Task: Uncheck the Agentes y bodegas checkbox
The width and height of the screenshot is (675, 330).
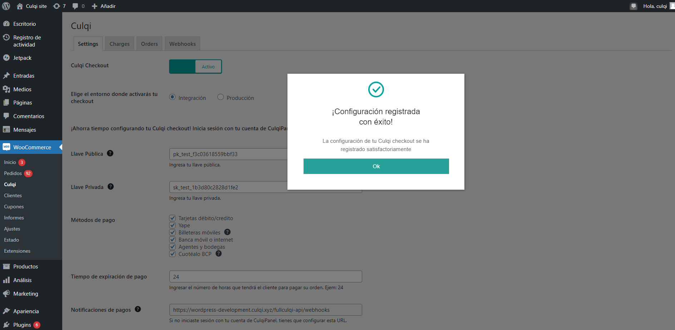Action: (172, 247)
